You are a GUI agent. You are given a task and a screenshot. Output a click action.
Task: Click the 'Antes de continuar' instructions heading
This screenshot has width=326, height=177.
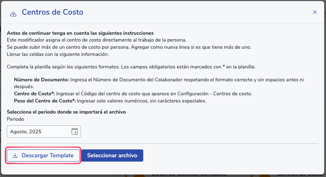(x=80, y=33)
